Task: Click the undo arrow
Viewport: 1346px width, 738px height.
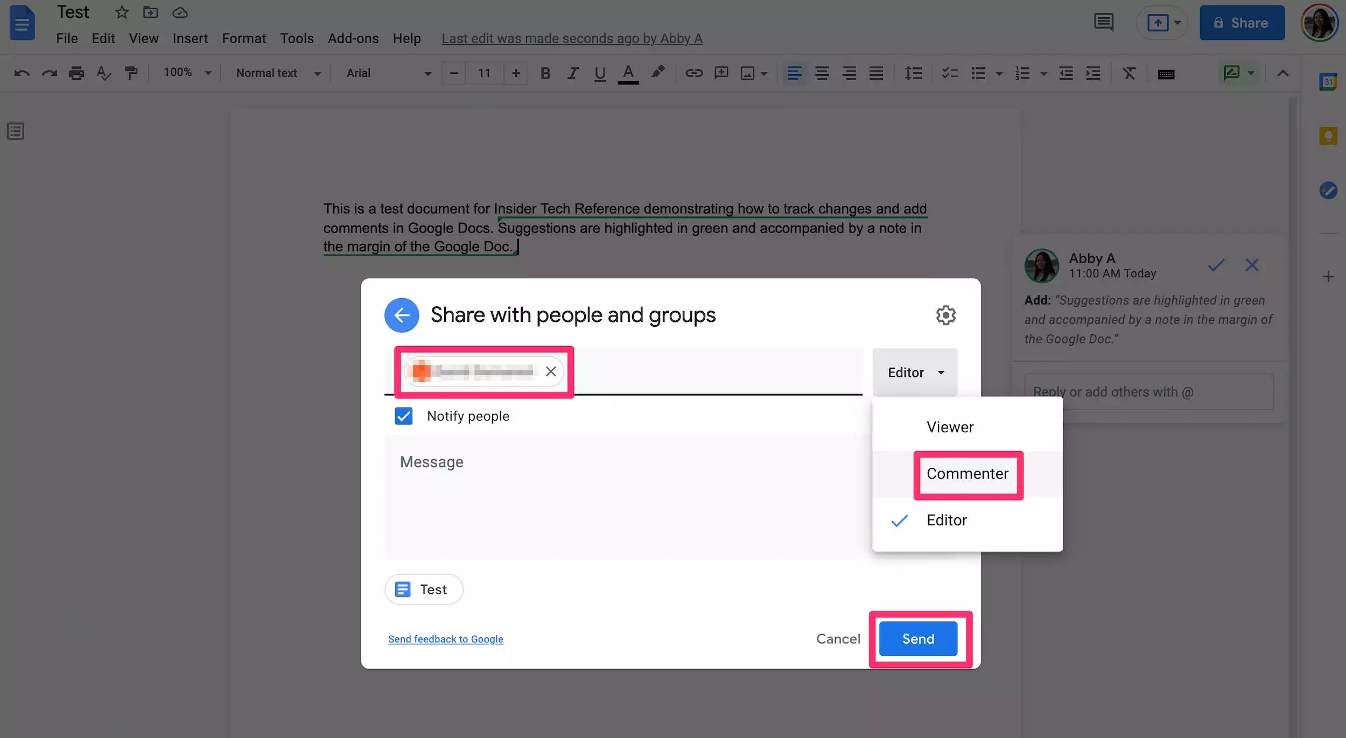Action: coord(22,73)
